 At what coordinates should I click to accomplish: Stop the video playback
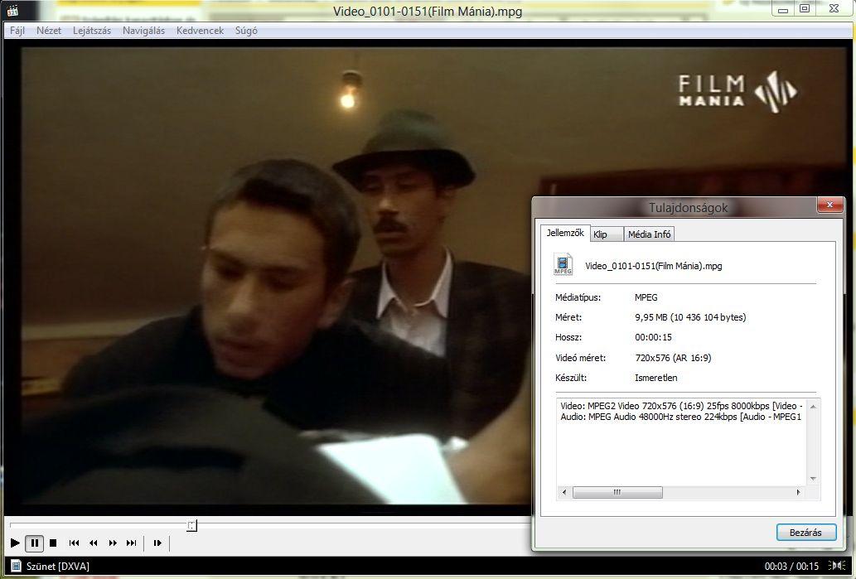(x=53, y=543)
